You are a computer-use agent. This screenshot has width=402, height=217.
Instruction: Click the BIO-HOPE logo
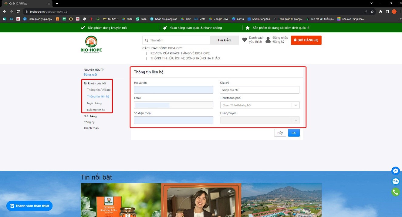91,44
